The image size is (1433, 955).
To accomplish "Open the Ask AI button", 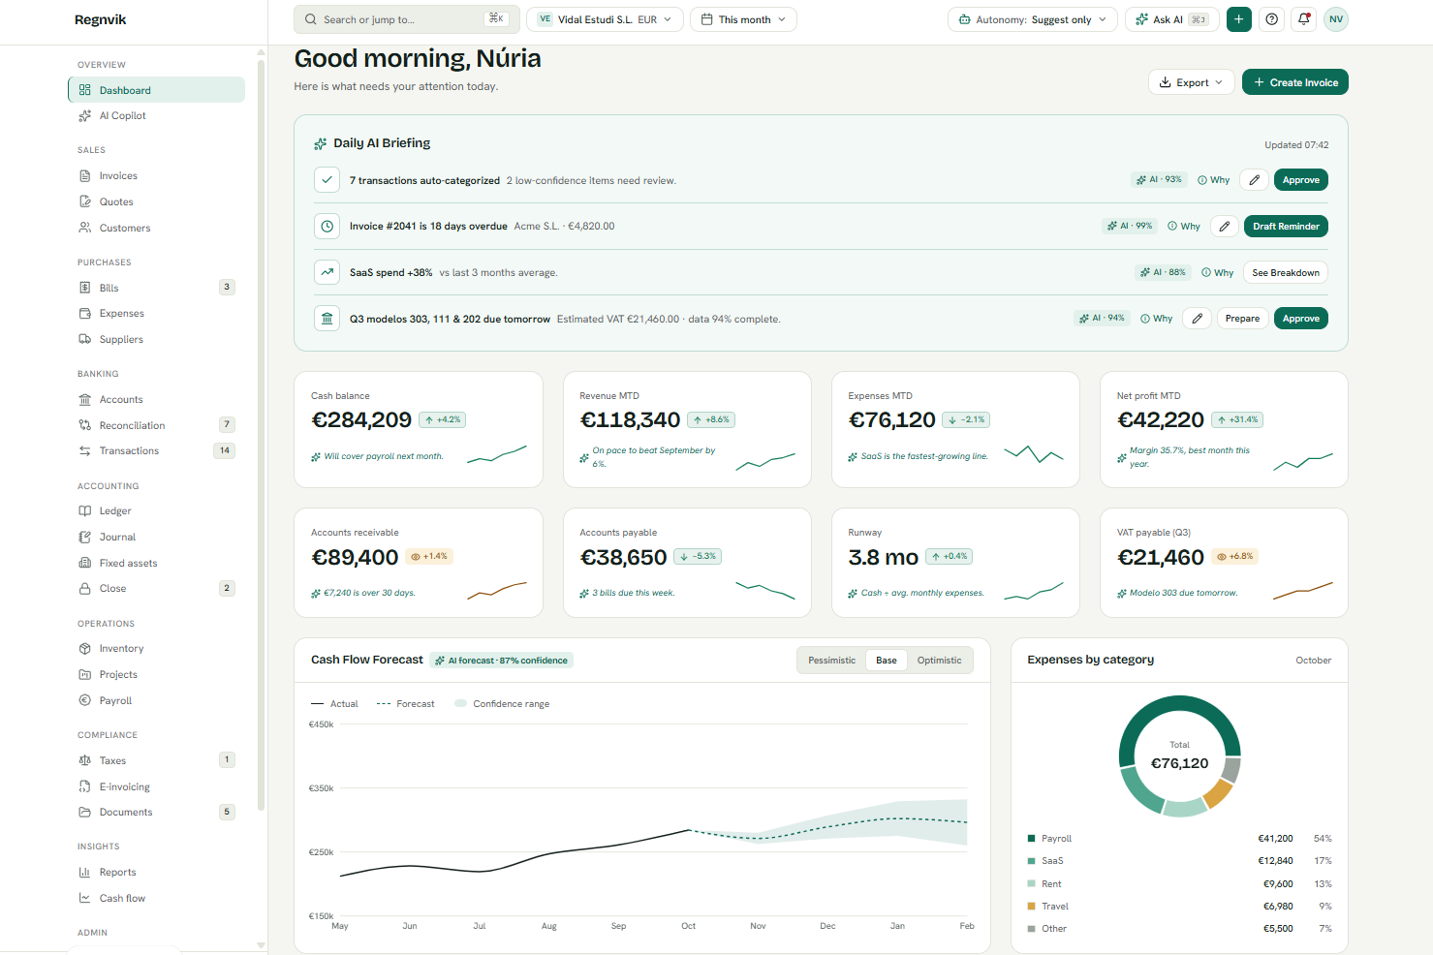I will click(x=1172, y=19).
